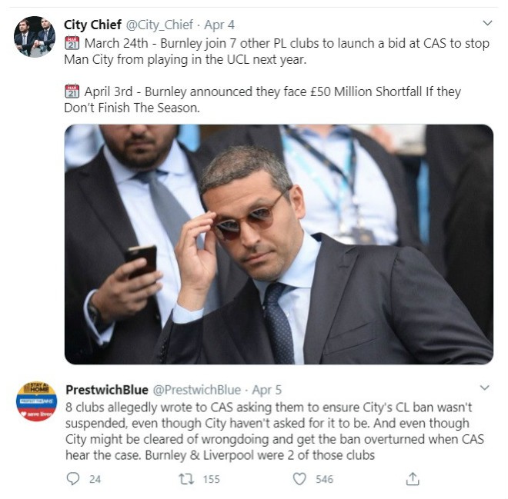View the photo of the man adjusting sunglasses
The image size is (508, 499).
(x=279, y=244)
